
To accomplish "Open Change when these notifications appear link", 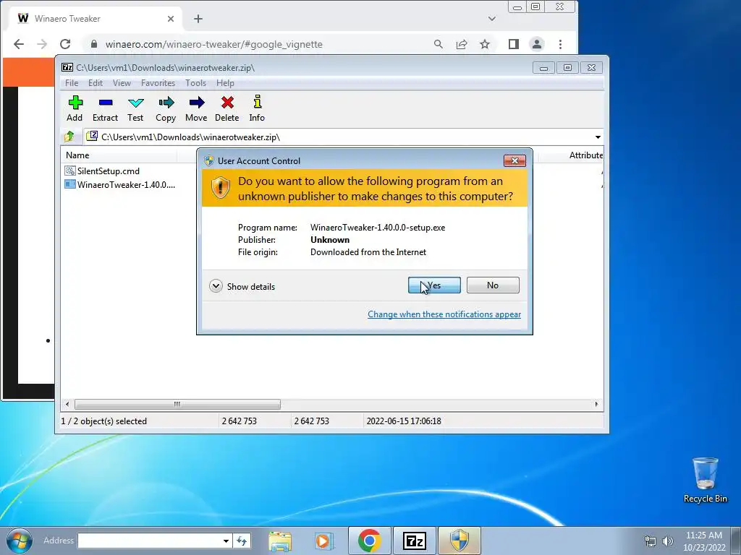I will [x=444, y=314].
